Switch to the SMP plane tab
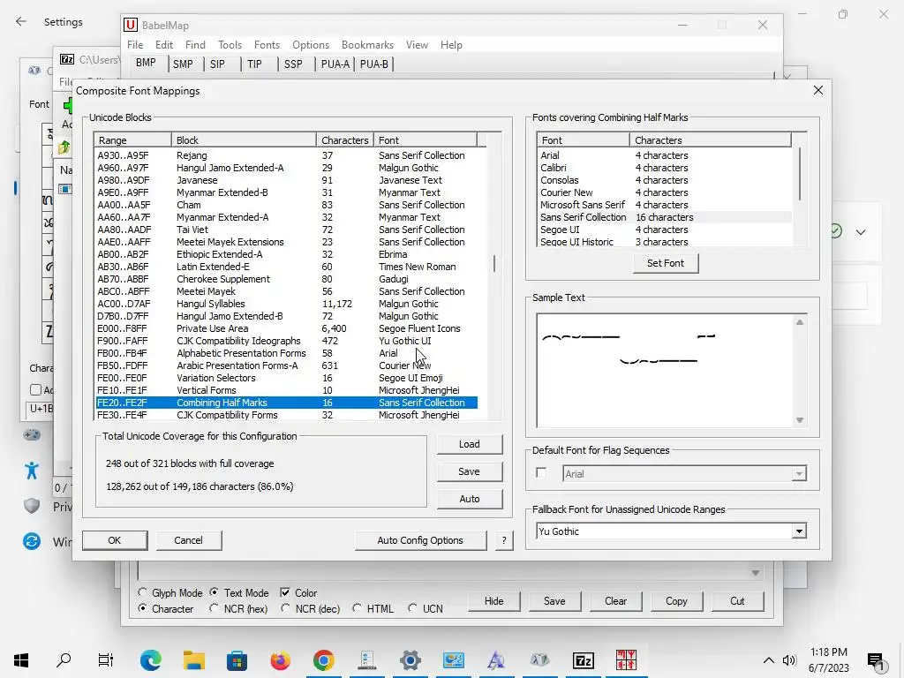Image resolution: width=904 pixels, height=678 pixels. pos(183,64)
